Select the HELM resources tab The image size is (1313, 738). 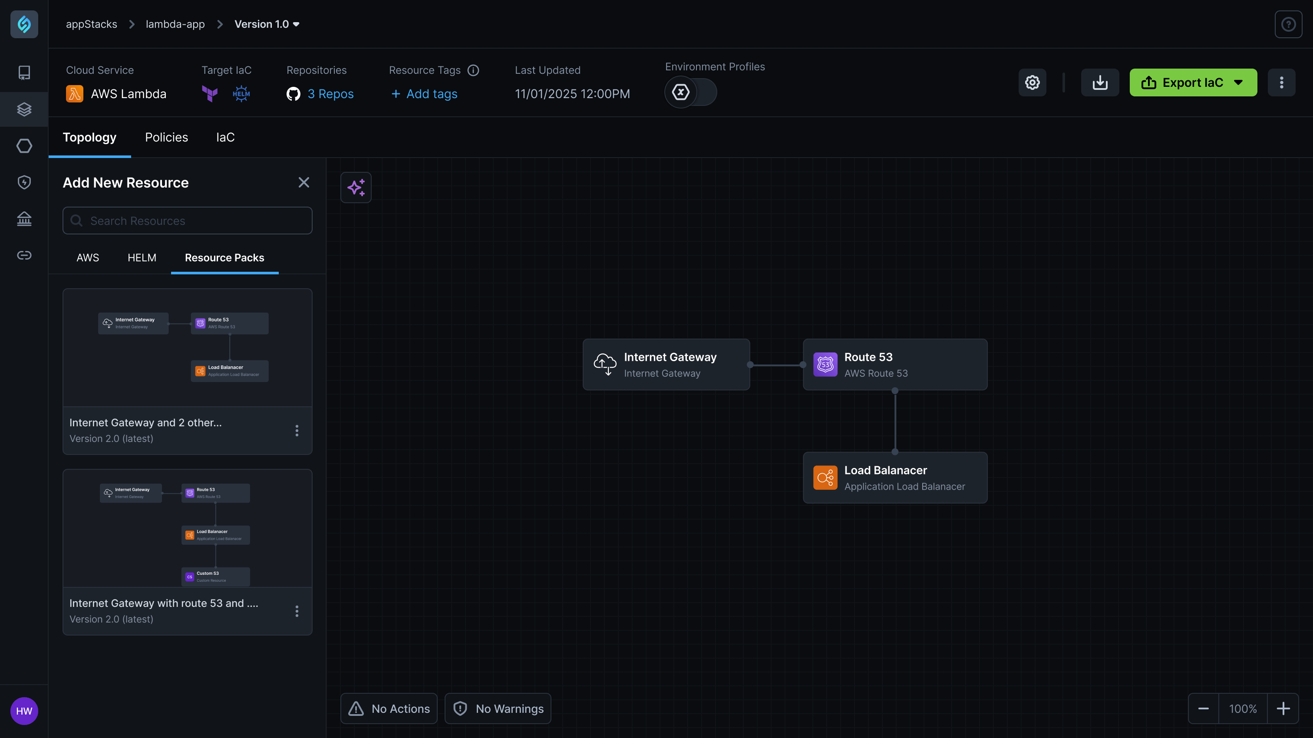click(x=142, y=257)
